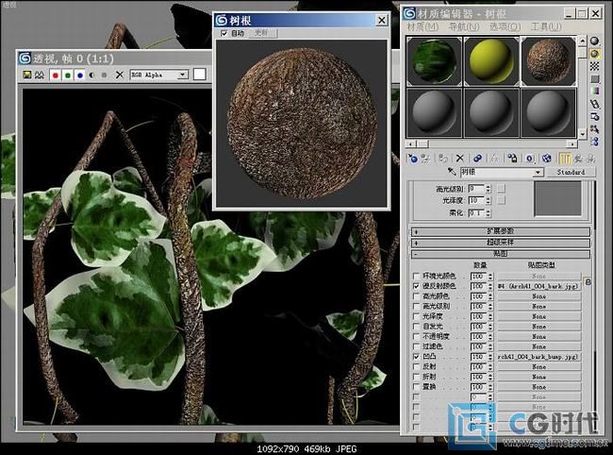Click the Arch41_004_bark_bump.jpg map button
This screenshot has width=613, height=455.
pos(538,357)
